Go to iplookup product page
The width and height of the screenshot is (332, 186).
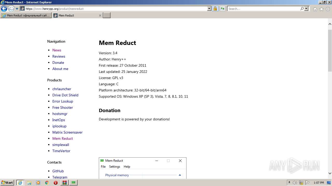[x=59, y=126]
